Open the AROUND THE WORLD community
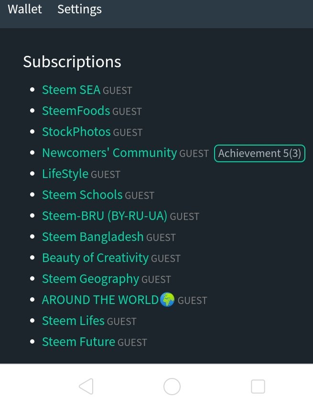Screen dimensions: 313x409 [x=100, y=300]
